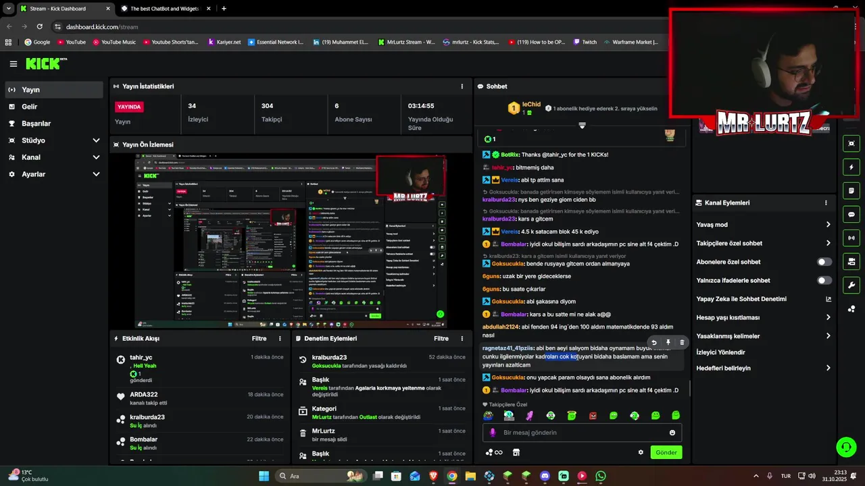Click the lightning bolt icon in right toolbar
Viewport: 865px width, 486px height.
(851, 167)
